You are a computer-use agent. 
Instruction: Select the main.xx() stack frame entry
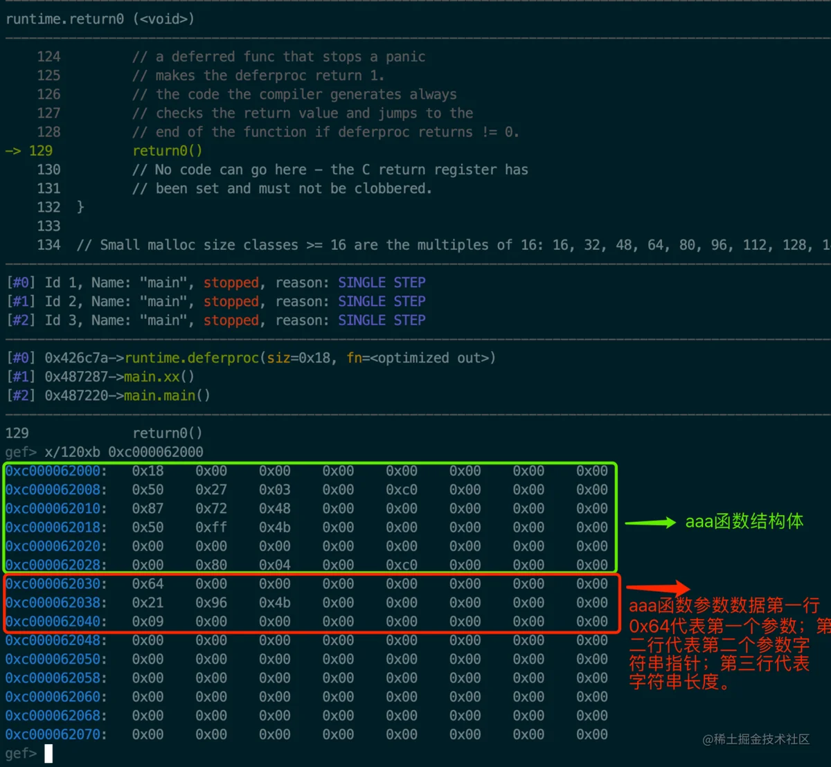coord(100,377)
